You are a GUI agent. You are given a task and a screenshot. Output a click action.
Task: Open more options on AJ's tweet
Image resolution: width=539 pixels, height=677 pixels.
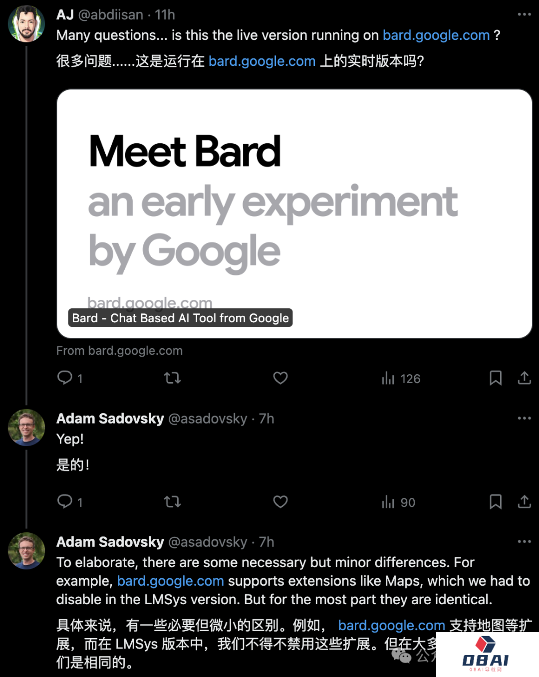524,14
